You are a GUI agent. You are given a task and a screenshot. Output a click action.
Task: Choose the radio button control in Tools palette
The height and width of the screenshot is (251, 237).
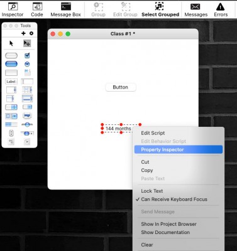point(27,64)
